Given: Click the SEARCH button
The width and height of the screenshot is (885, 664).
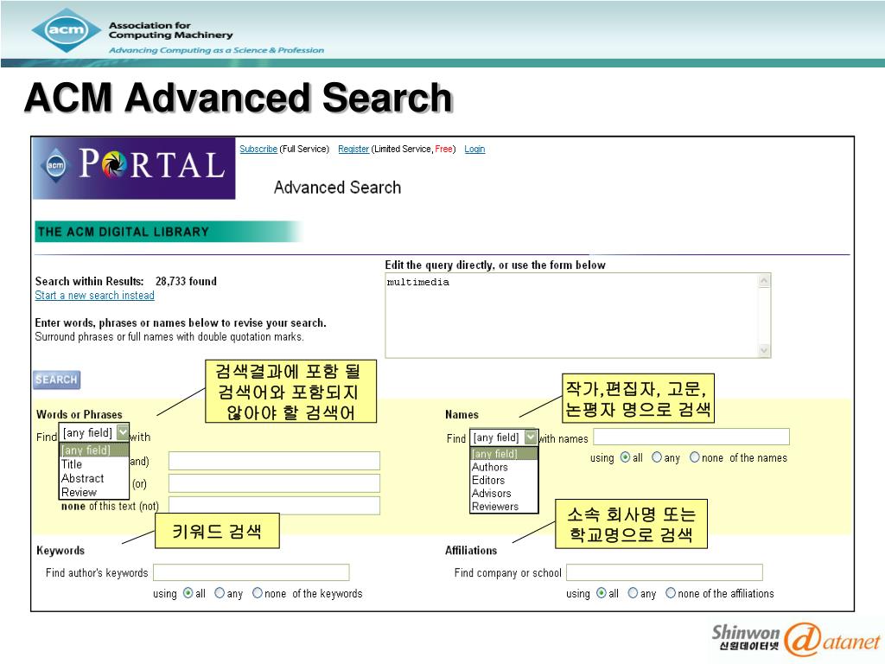Looking at the screenshot, I should tap(56, 380).
